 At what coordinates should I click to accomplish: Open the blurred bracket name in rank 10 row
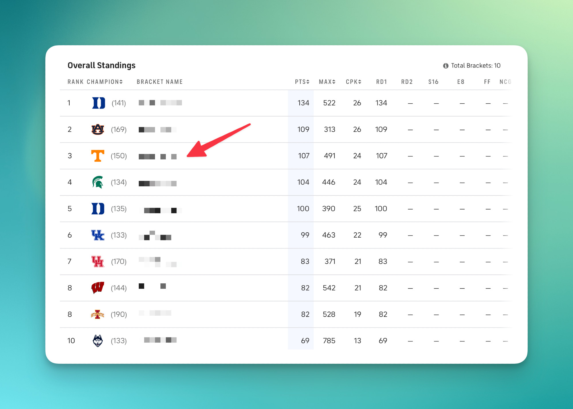tap(160, 340)
